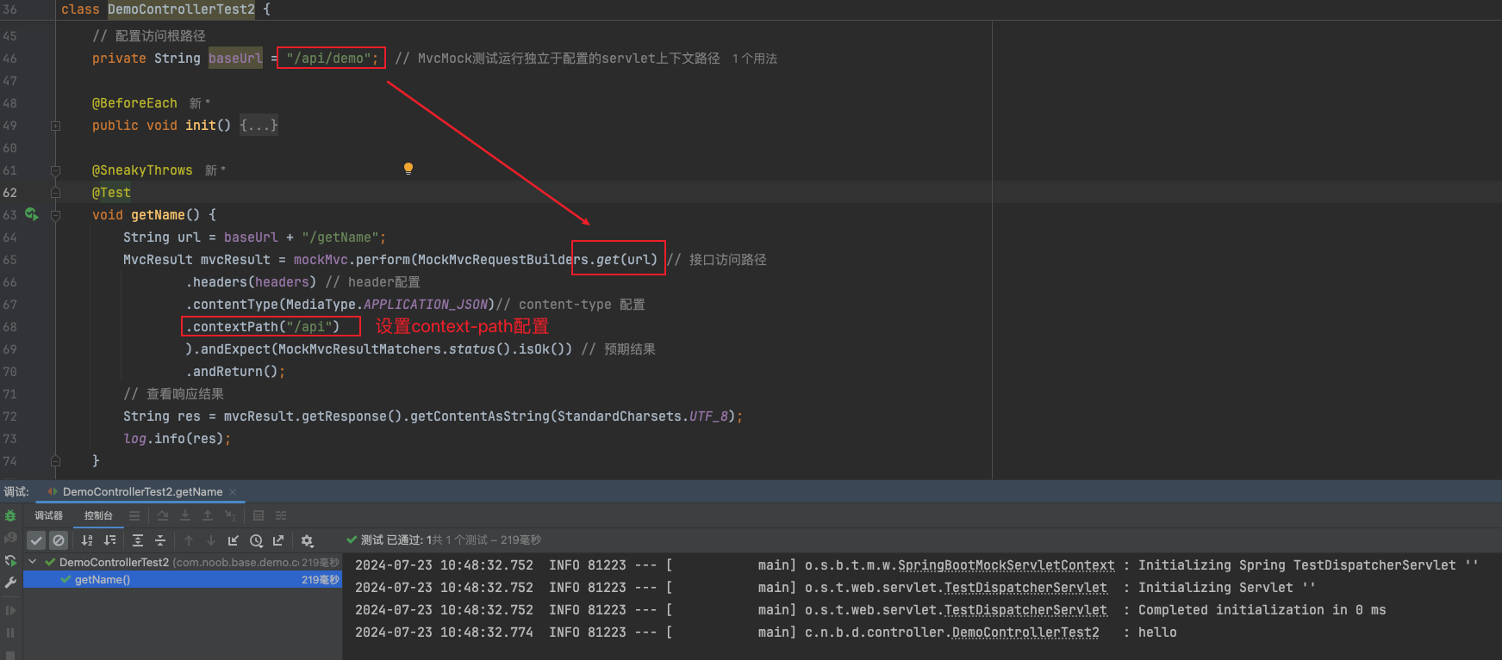Click step out icon in debugger toolbar
Viewport: 1502px width, 660px height.
[x=208, y=515]
